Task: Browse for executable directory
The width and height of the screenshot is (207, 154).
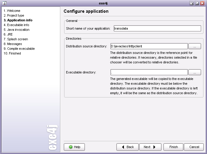Action: pyautogui.click(x=195, y=72)
